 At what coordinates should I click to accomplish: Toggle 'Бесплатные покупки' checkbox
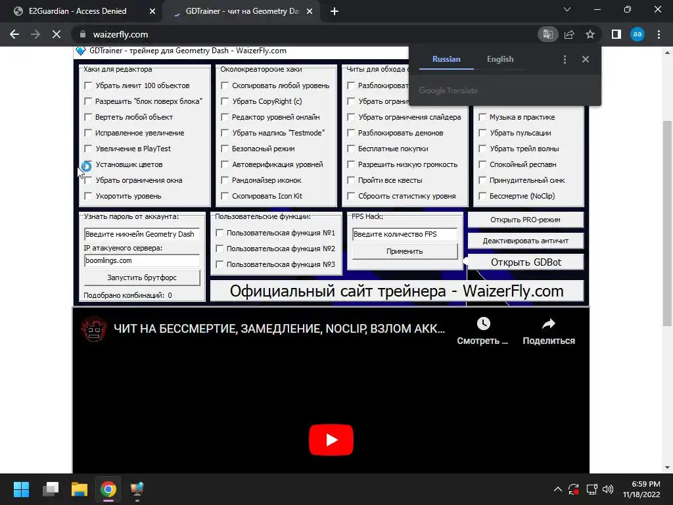click(351, 149)
